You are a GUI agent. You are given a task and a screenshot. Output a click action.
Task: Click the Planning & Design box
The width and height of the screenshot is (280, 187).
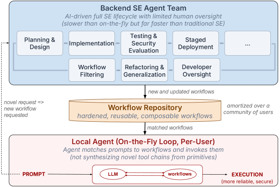pyautogui.click(x=40, y=43)
